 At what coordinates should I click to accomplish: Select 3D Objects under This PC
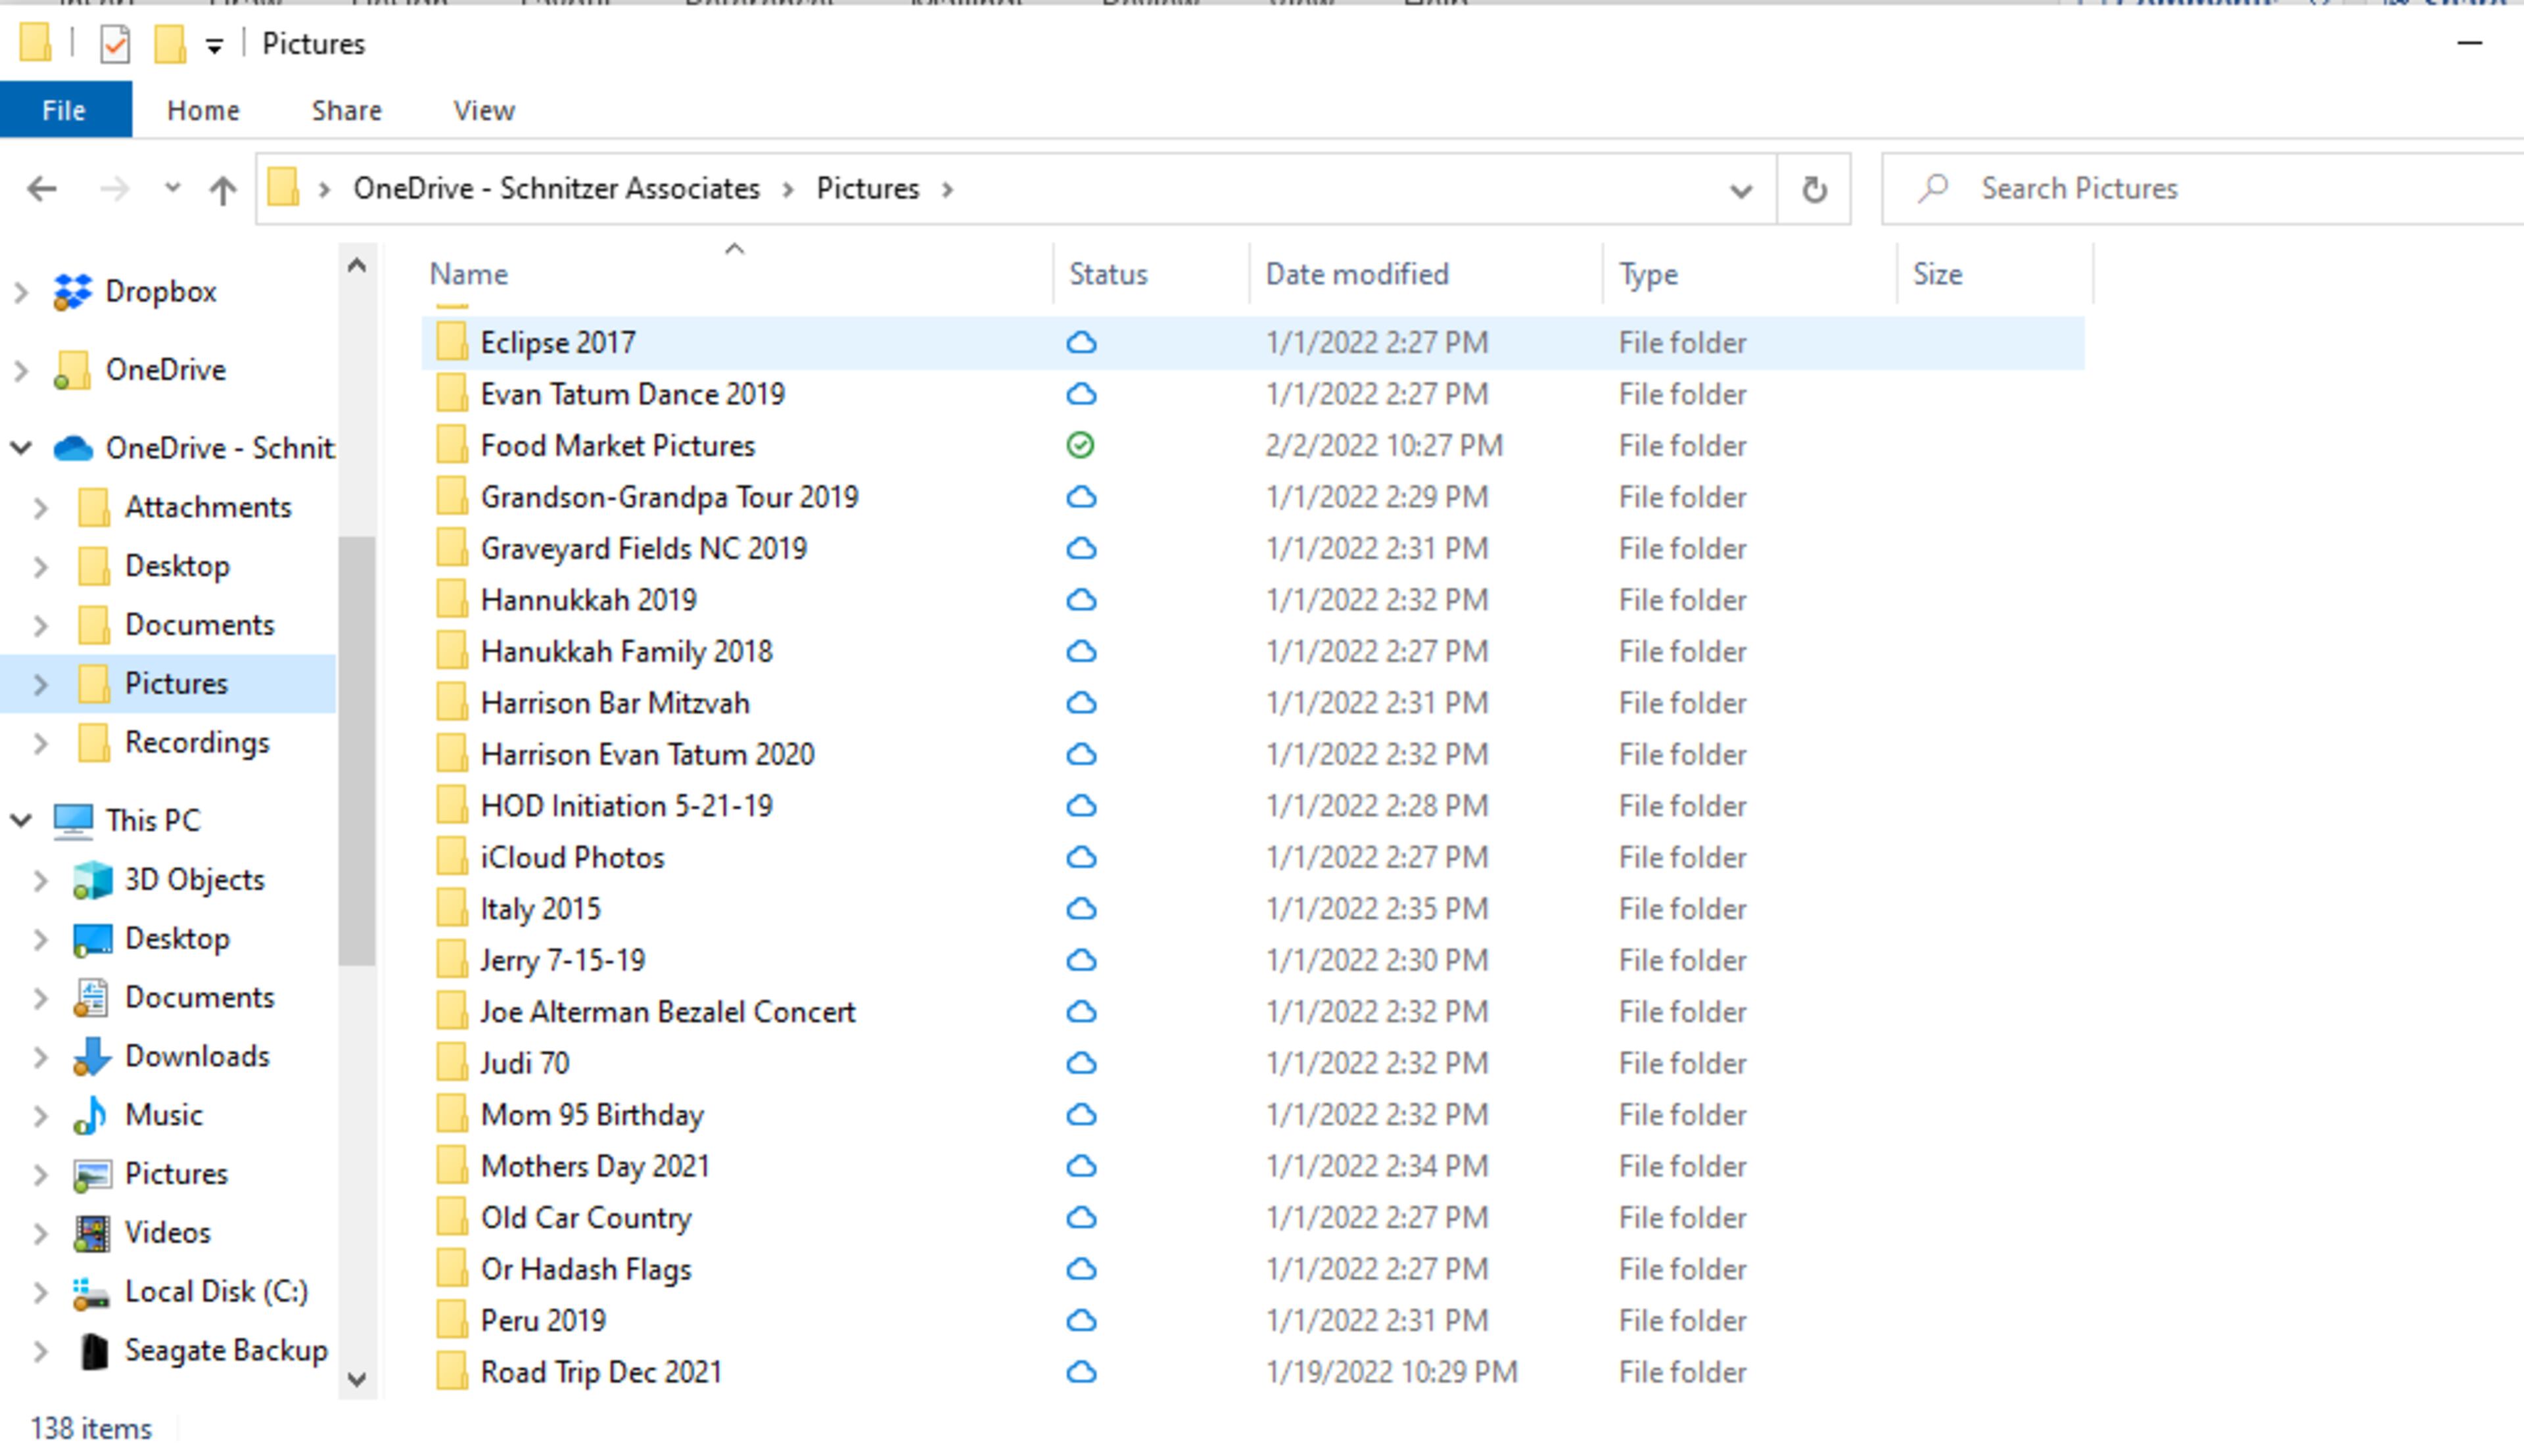[x=193, y=879]
